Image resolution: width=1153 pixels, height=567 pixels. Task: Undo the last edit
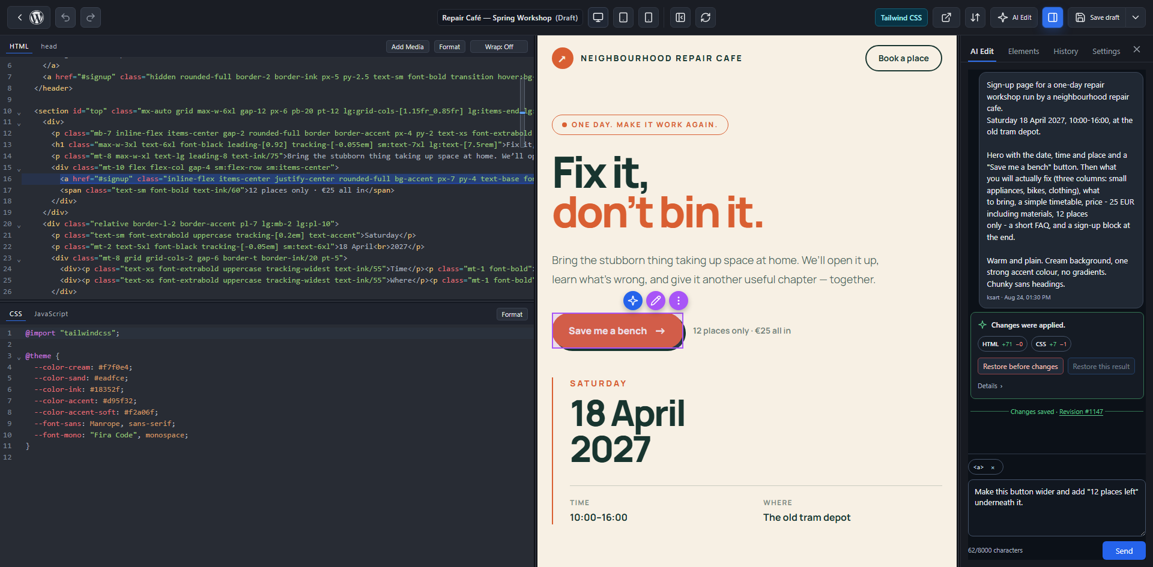click(65, 17)
